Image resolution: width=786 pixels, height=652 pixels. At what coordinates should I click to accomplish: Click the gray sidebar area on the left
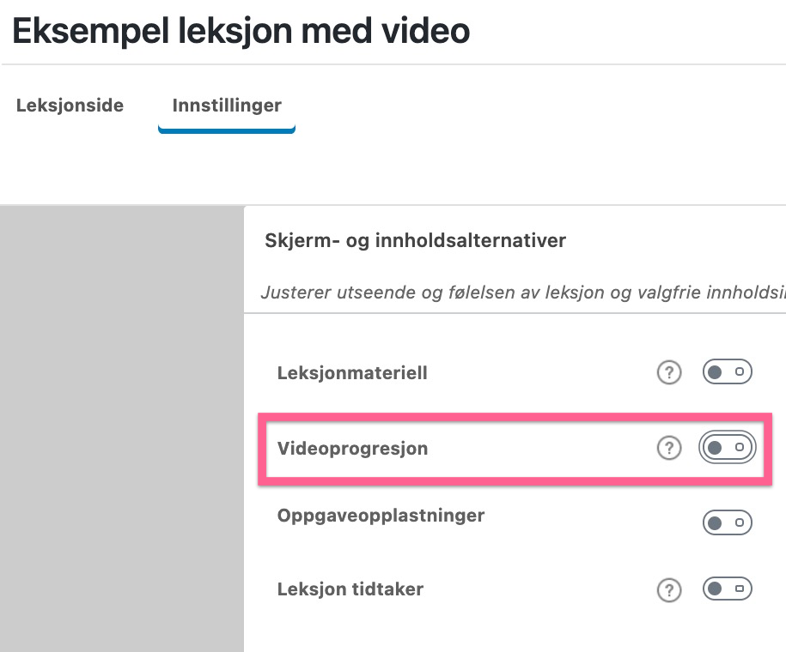coord(120,429)
